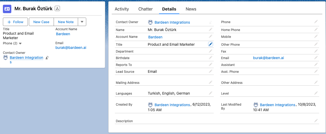
Task: Open Last Modified By Bardeen Integrations link
Action: click(278, 105)
